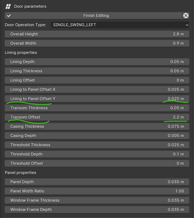The width and height of the screenshot is (194, 218).
Task: Select the Casing Thickness field
Action: pos(97,127)
